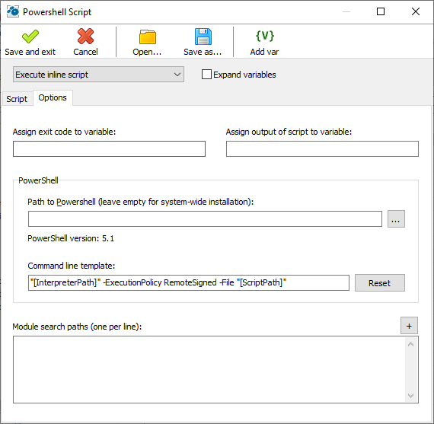Open the Execute inline script dropdown

click(x=98, y=75)
